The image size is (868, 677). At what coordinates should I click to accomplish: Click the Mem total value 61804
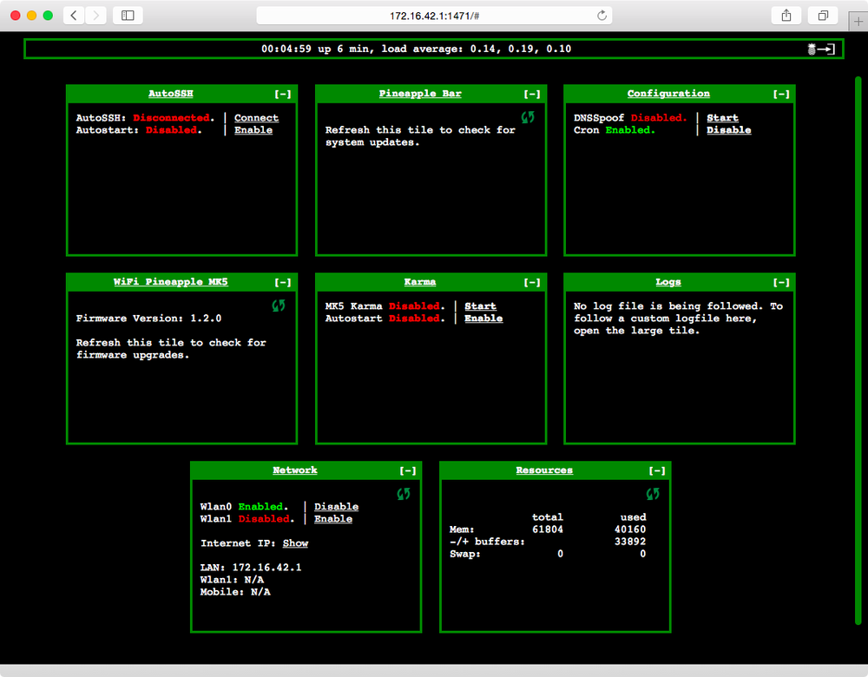click(x=548, y=529)
